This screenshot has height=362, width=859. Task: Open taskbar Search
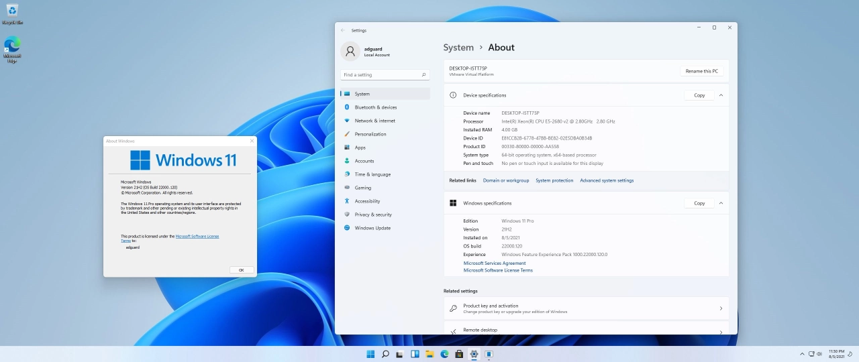coord(385,354)
